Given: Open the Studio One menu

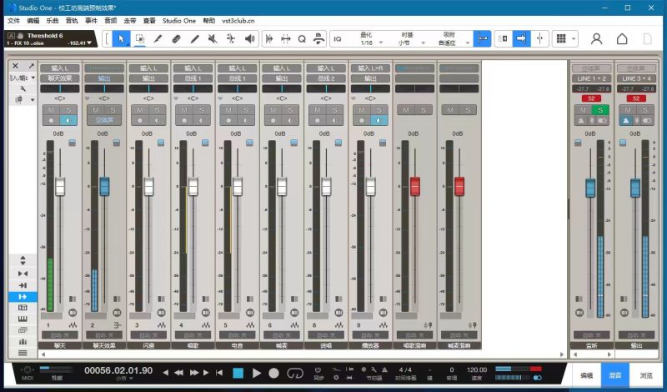Looking at the screenshot, I should point(179,20).
